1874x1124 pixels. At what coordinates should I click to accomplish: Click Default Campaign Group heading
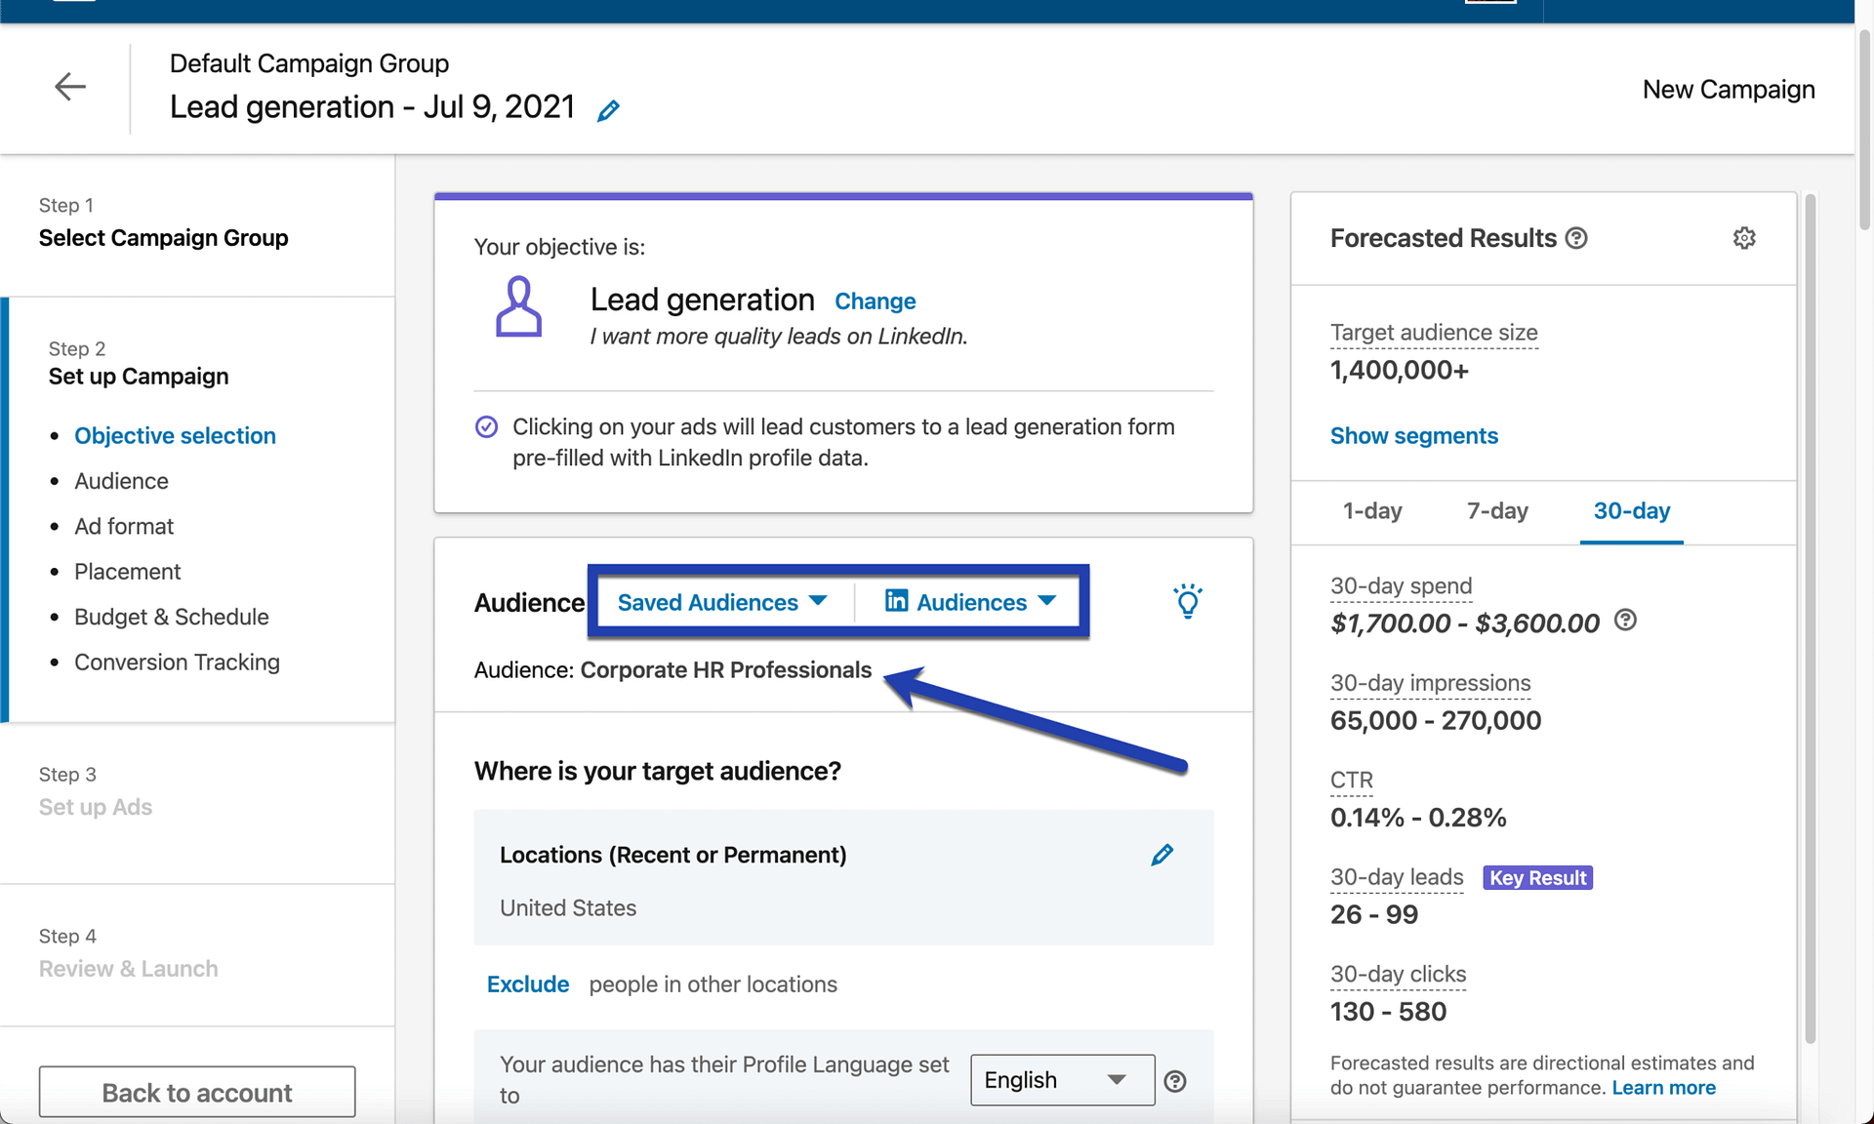309,63
